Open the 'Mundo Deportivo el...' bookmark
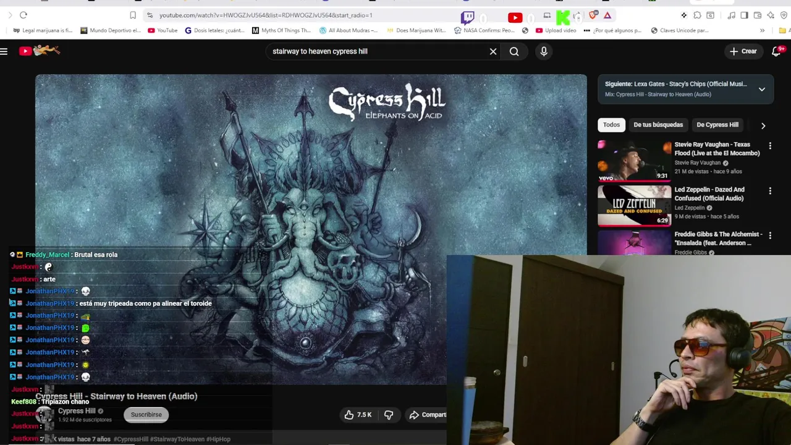 tap(111, 30)
